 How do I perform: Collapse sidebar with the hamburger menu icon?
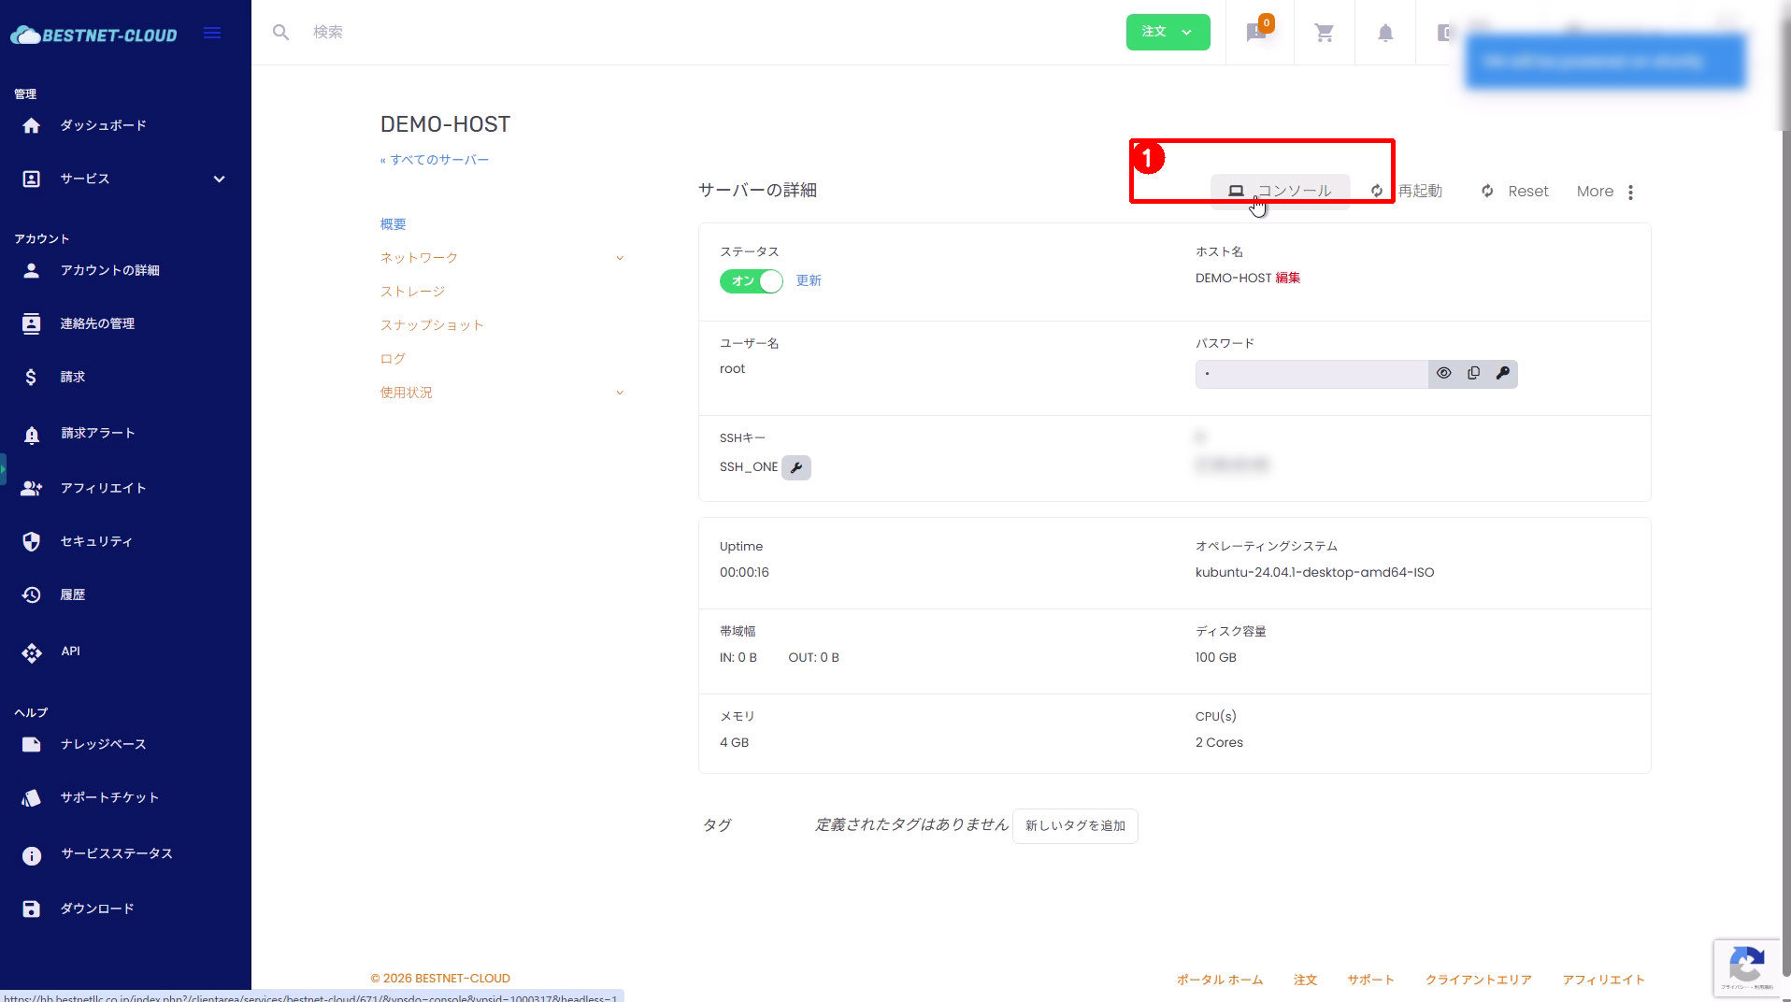[x=212, y=34]
